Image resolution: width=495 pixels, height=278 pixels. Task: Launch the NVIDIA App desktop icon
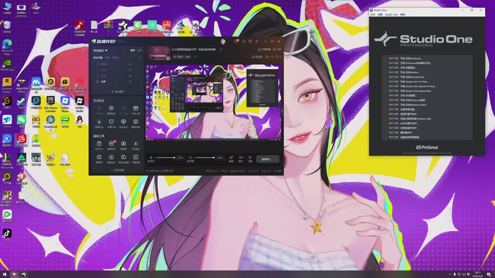point(7,65)
